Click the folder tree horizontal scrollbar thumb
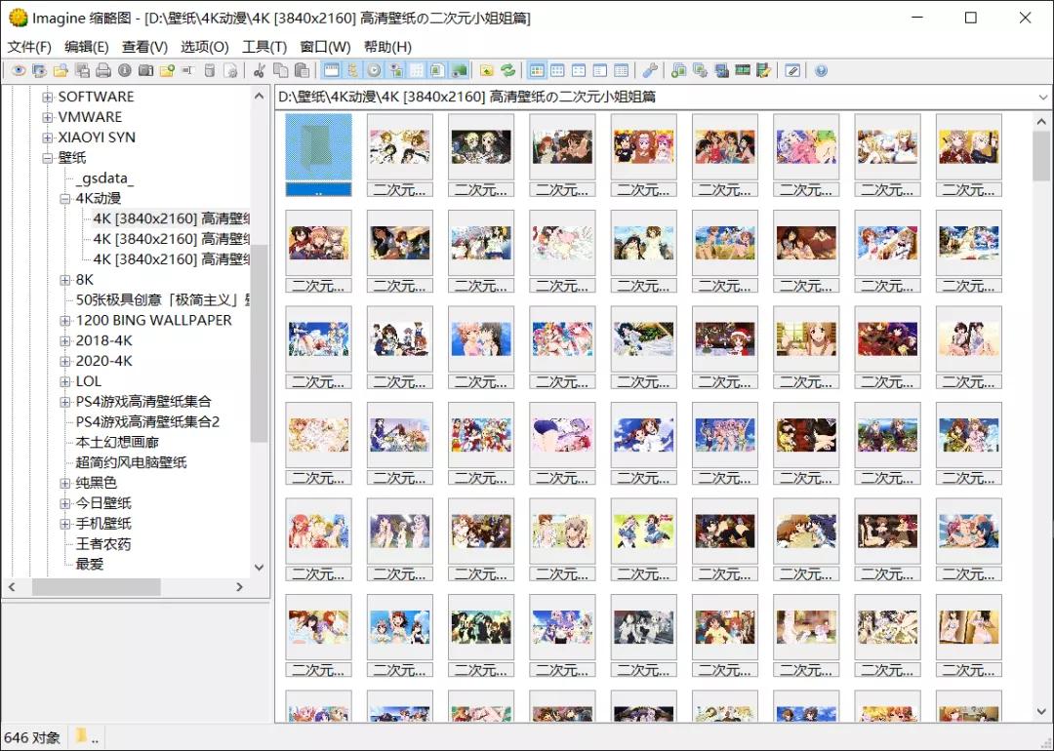1054x751 pixels. point(96,586)
